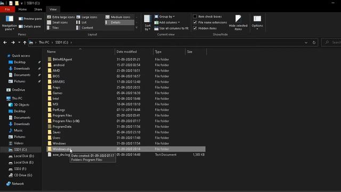Switch layout to Medium icons
Image resolution: width=341 pixels, height=192 pixels.
118,17
